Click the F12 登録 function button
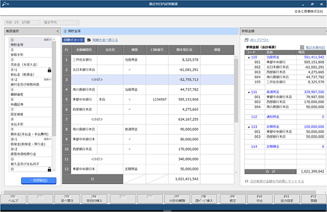 tap(314, 199)
